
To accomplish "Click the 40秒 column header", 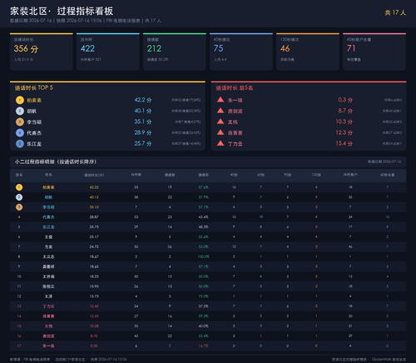I will coord(234,175).
